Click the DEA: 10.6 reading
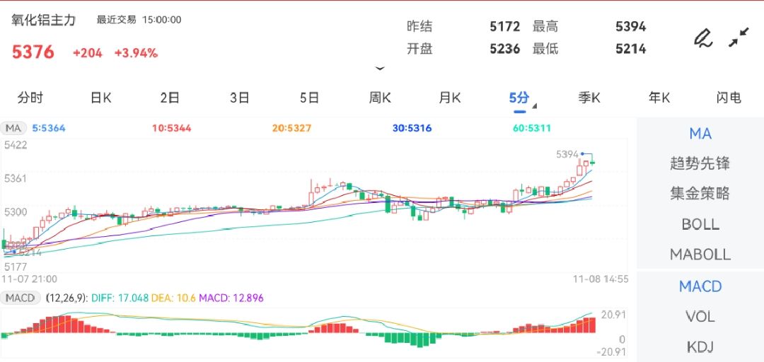The width and height of the screenshot is (764, 362). pyautogui.click(x=173, y=298)
